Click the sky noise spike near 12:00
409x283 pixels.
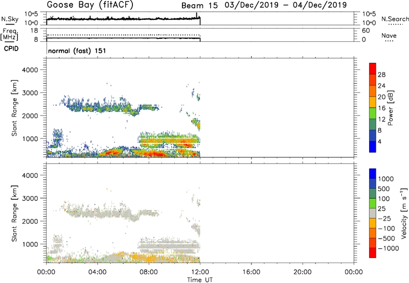[x=196, y=15]
